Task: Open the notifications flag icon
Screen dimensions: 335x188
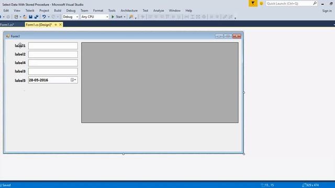Action: [x=253, y=4]
